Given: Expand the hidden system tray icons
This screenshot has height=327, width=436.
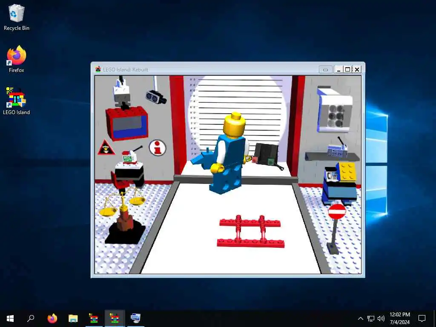Looking at the screenshot, I should [x=360, y=318].
